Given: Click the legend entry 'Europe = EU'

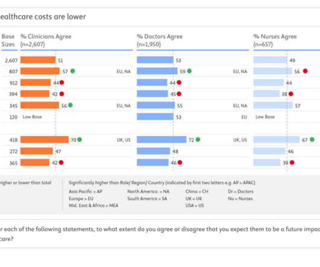Looking at the screenshot, I should click(x=81, y=199).
